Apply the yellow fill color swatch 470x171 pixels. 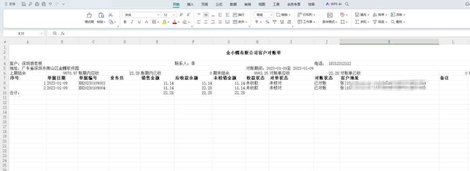tap(164, 22)
